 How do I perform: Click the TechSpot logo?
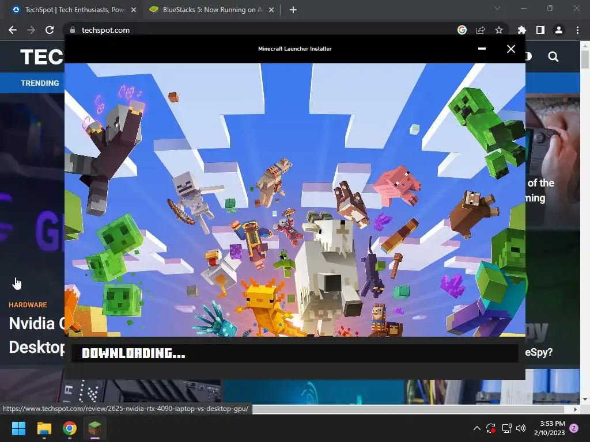pyautogui.click(x=41, y=57)
